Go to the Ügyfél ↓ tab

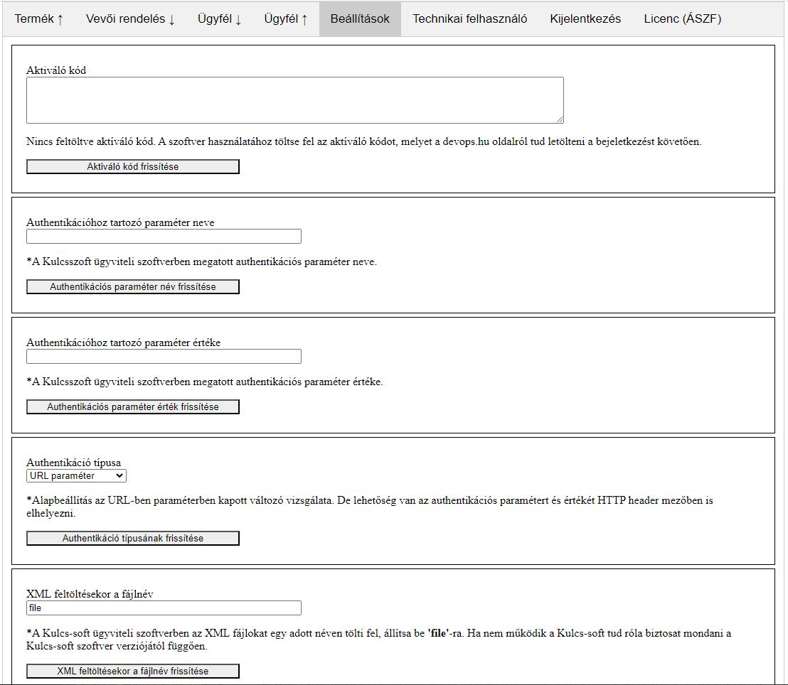220,19
